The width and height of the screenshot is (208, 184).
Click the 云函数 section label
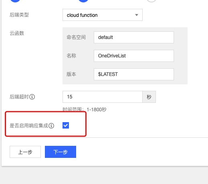pos(17,33)
